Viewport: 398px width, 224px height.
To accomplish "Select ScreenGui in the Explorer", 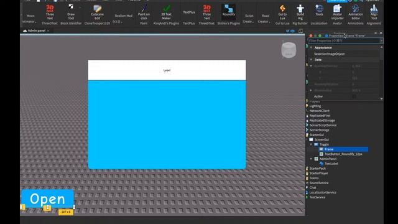I will [322, 139].
